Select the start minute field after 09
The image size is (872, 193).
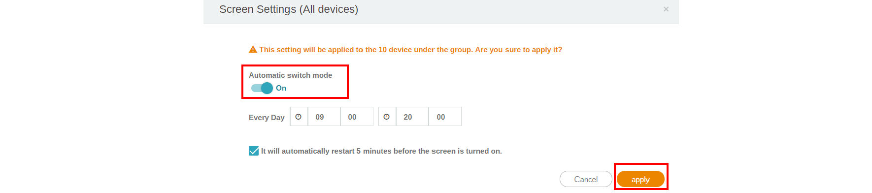357,117
